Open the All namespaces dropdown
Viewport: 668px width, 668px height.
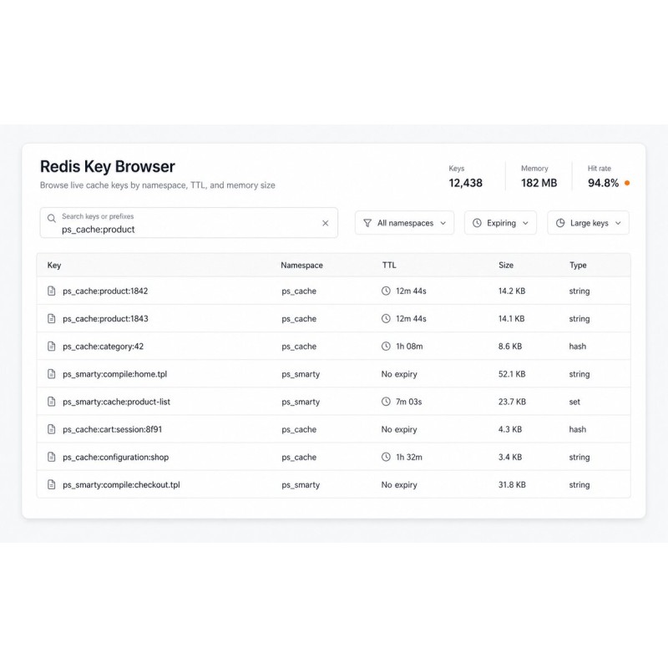coord(404,223)
